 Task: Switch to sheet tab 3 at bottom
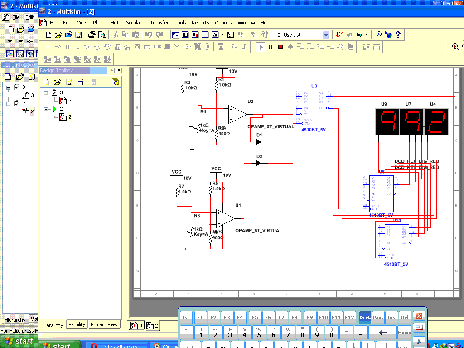pyautogui.click(x=137, y=325)
